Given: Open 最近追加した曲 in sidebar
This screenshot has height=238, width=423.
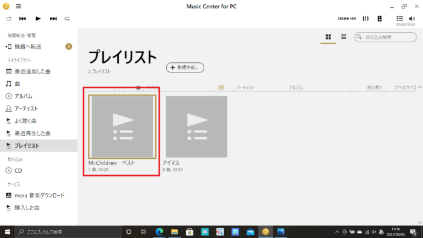Looking at the screenshot, I should coord(33,71).
